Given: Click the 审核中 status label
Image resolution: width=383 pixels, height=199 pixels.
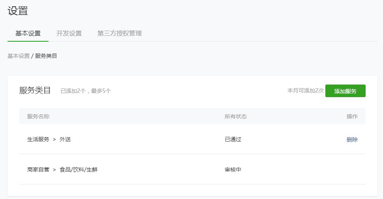Looking at the screenshot, I should (233, 170).
